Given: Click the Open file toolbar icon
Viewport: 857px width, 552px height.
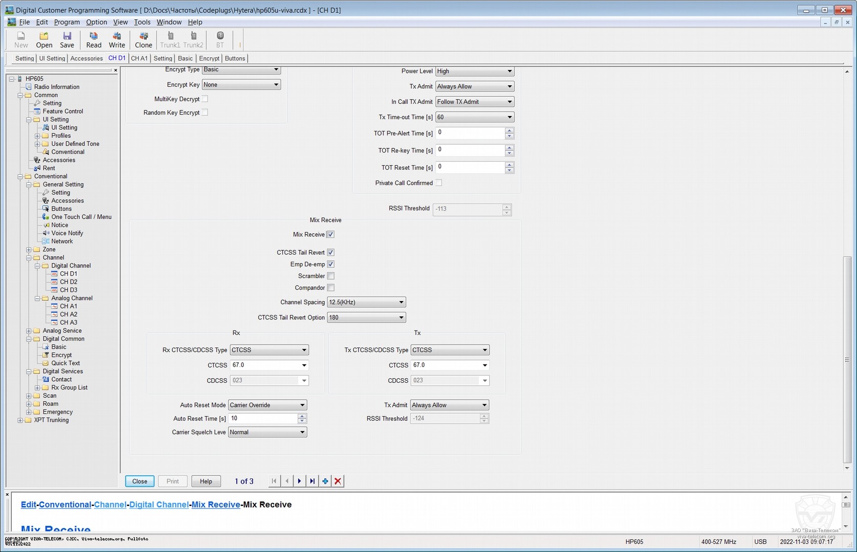Looking at the screenshot, I should coord(44,39).
